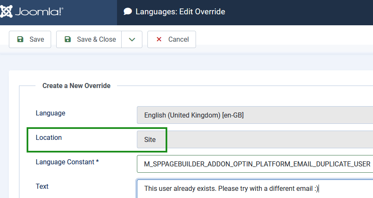
Task: Click the floppy icon on Save & Close
Action: 68,39
